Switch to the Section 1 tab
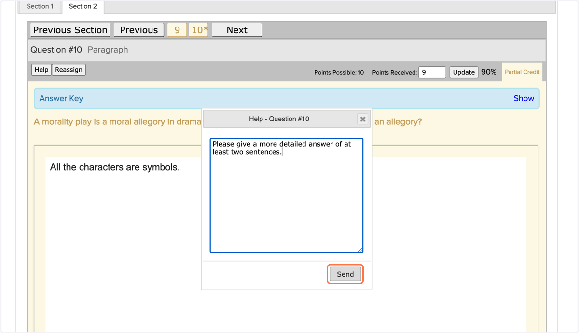The image size is (579, 333). click(40, 7)
